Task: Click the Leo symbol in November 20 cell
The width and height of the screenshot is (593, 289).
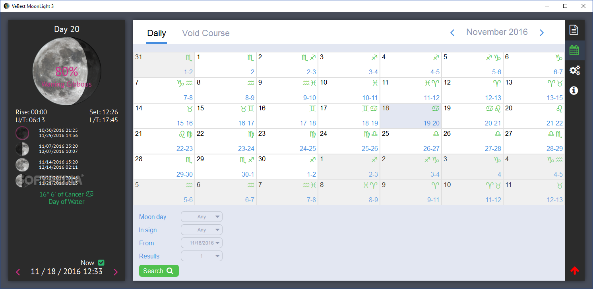Action: click(559, 108)
